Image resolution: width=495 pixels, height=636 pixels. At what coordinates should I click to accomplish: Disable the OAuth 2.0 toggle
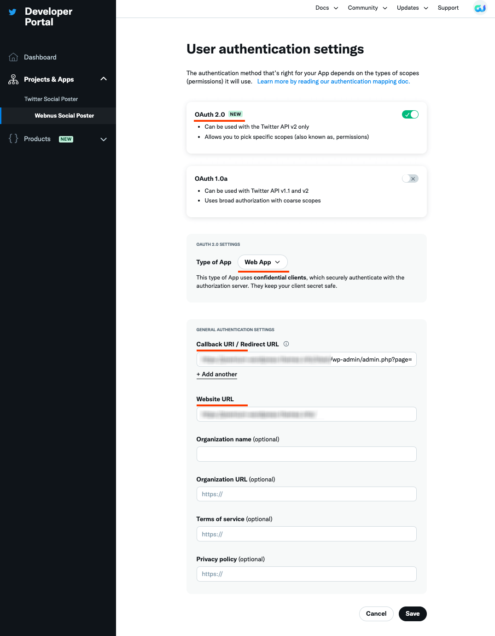coord(410,114)
